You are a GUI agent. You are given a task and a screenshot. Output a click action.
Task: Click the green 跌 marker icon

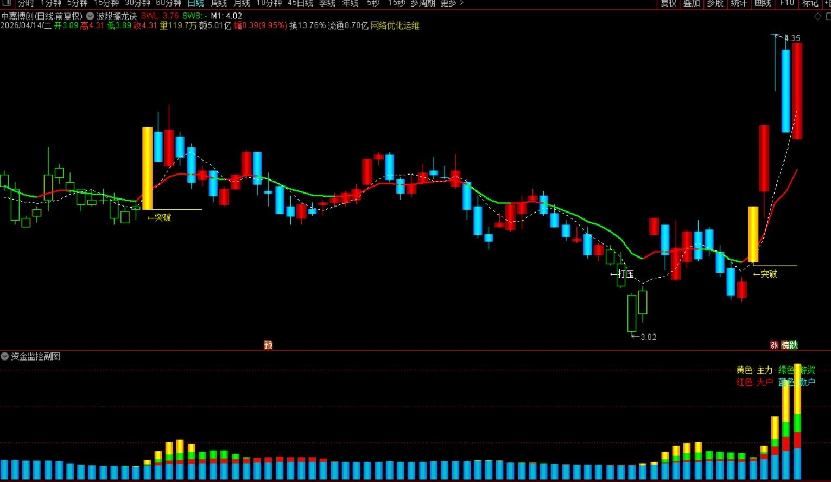coord(794,345)
